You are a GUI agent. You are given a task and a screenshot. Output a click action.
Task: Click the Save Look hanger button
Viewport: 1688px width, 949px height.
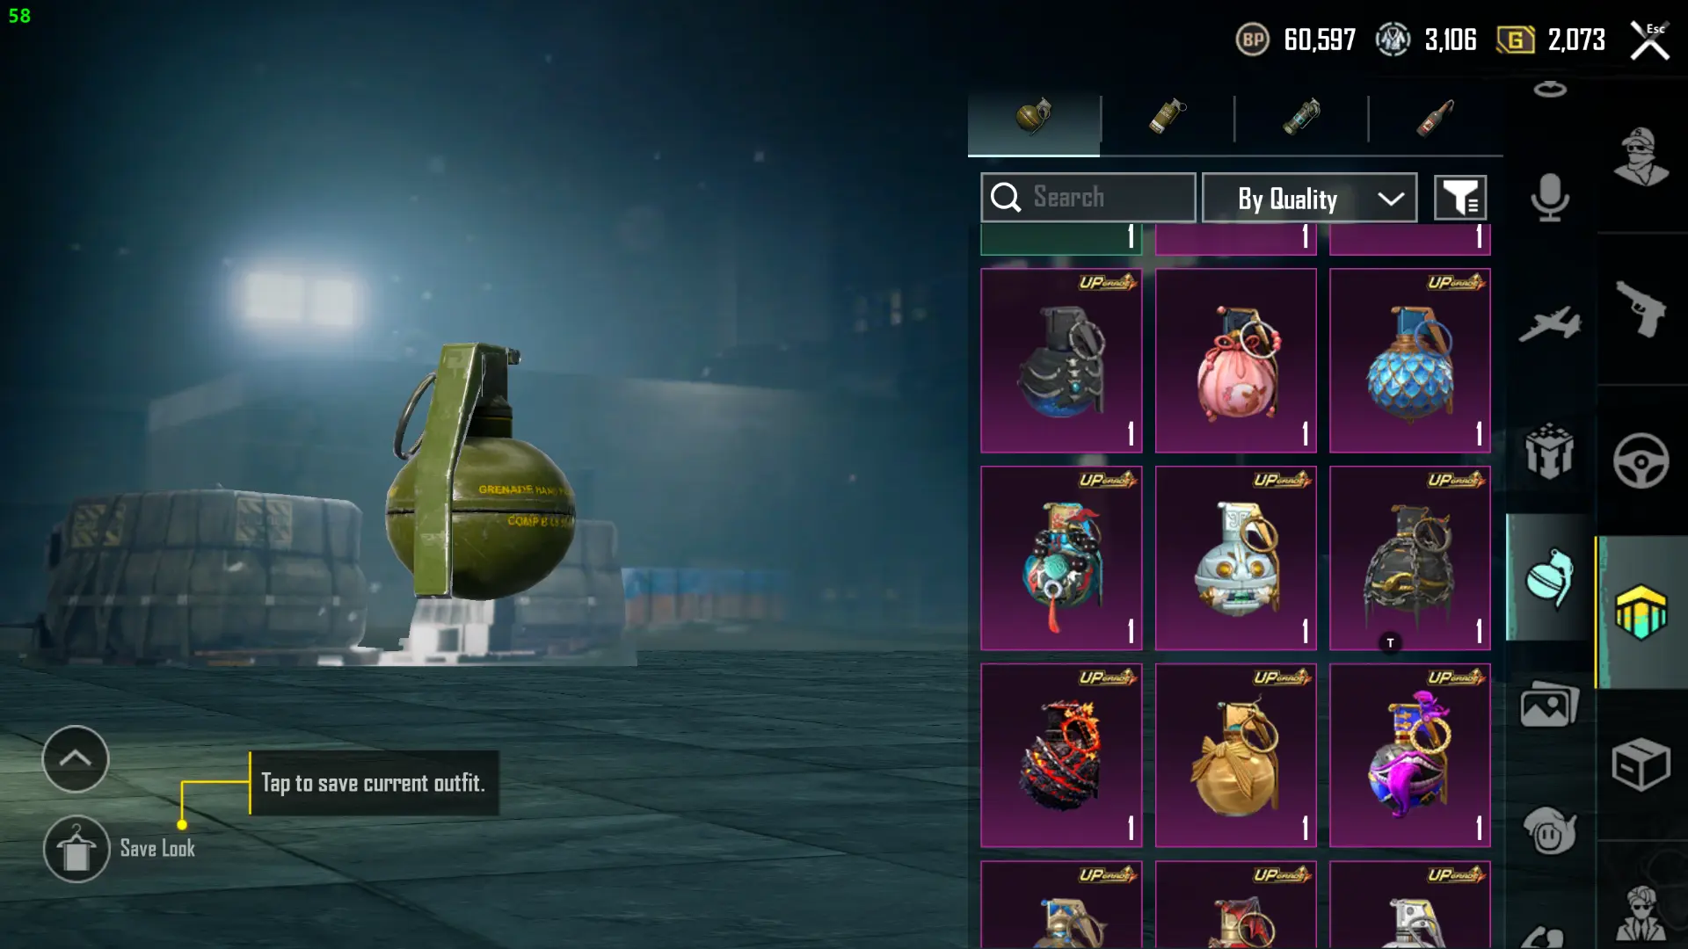76,849
